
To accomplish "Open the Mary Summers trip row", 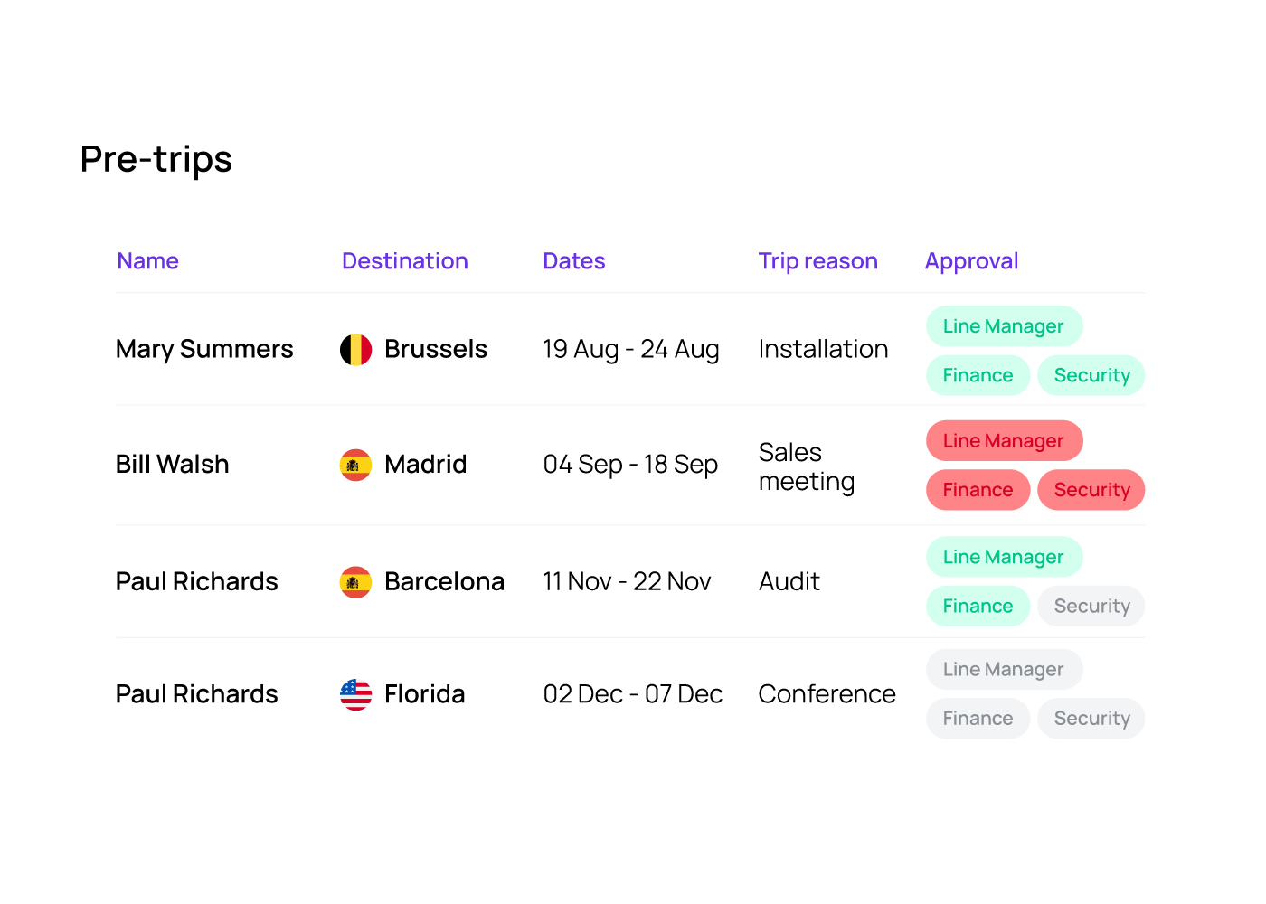I will (204, 350).
